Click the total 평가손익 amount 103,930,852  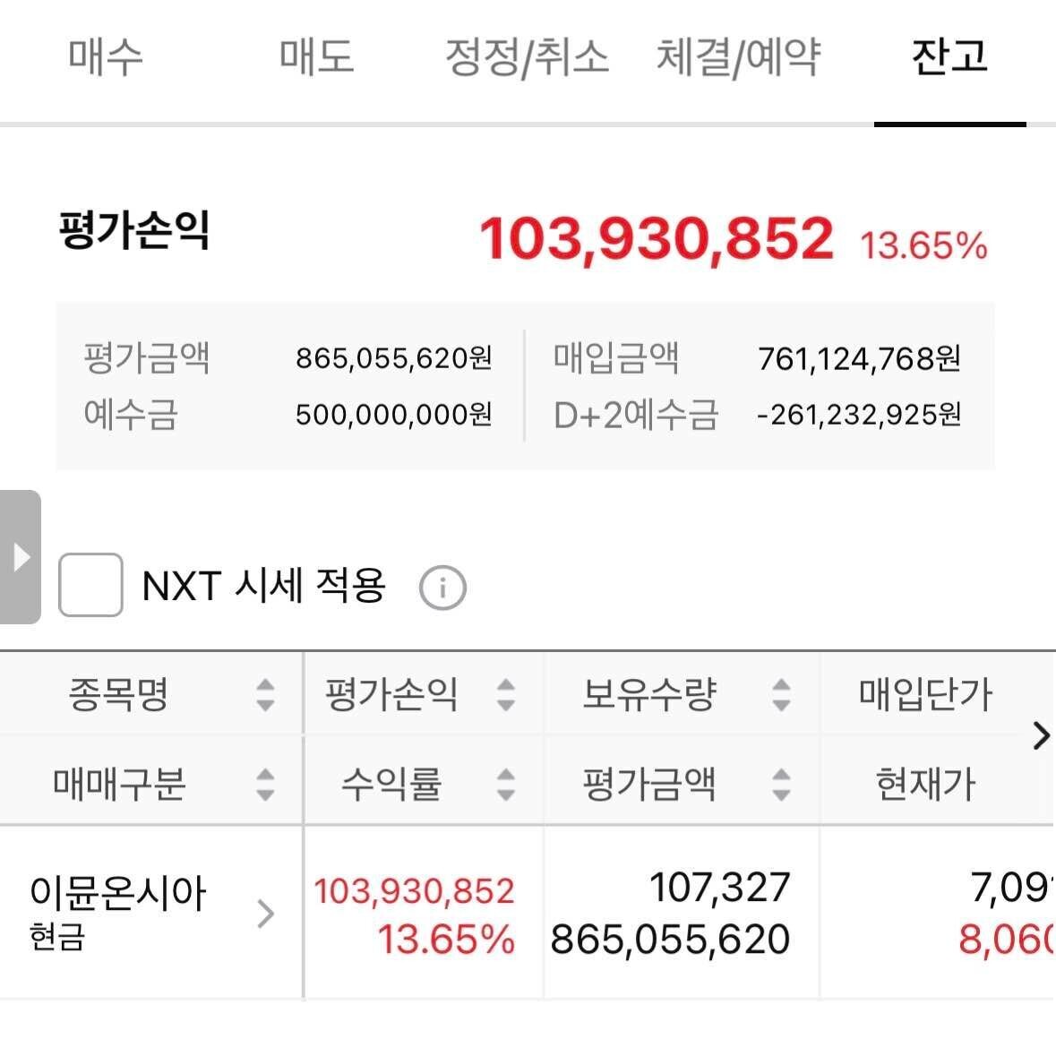point(657,239)
